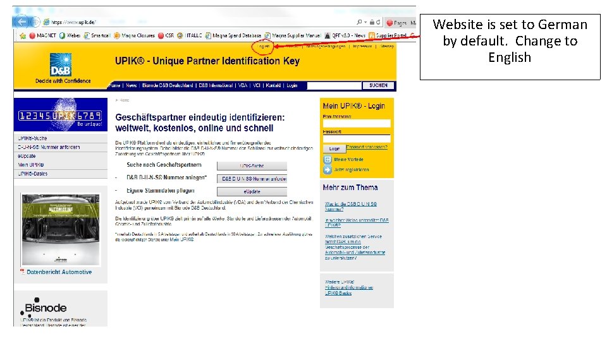Open 'Was ist die D&B D-U-N-S Nummer?' link

pos(351,206)
